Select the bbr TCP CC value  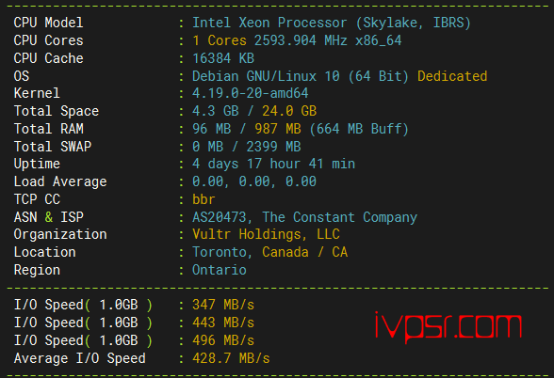coord(204,199)
